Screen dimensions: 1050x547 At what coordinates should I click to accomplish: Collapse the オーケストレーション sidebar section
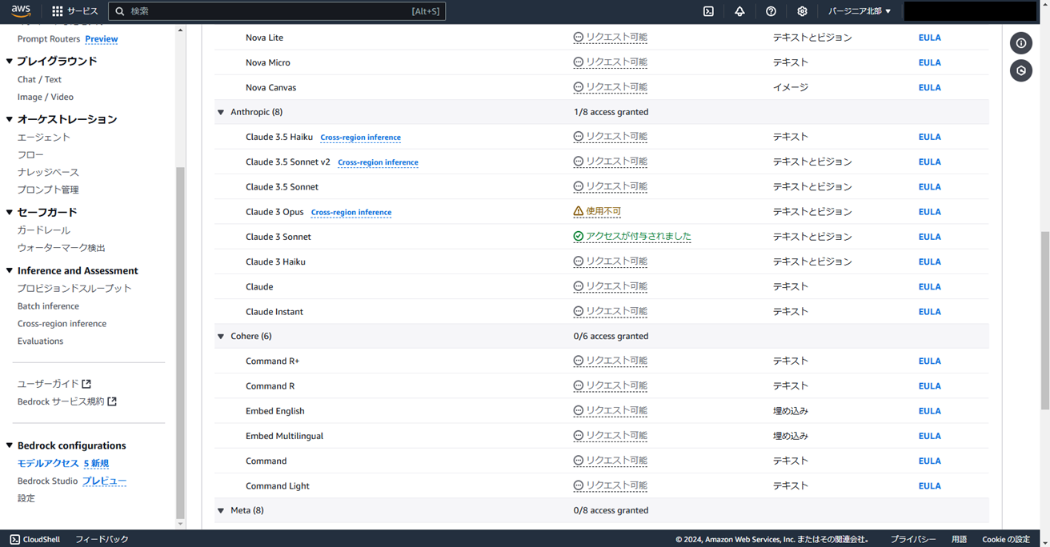coord(10,119)
